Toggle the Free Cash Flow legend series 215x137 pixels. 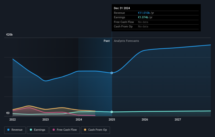(65, 130)
